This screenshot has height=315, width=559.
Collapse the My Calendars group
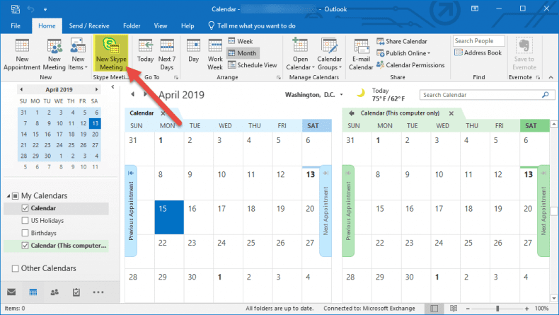click(7, 195)
